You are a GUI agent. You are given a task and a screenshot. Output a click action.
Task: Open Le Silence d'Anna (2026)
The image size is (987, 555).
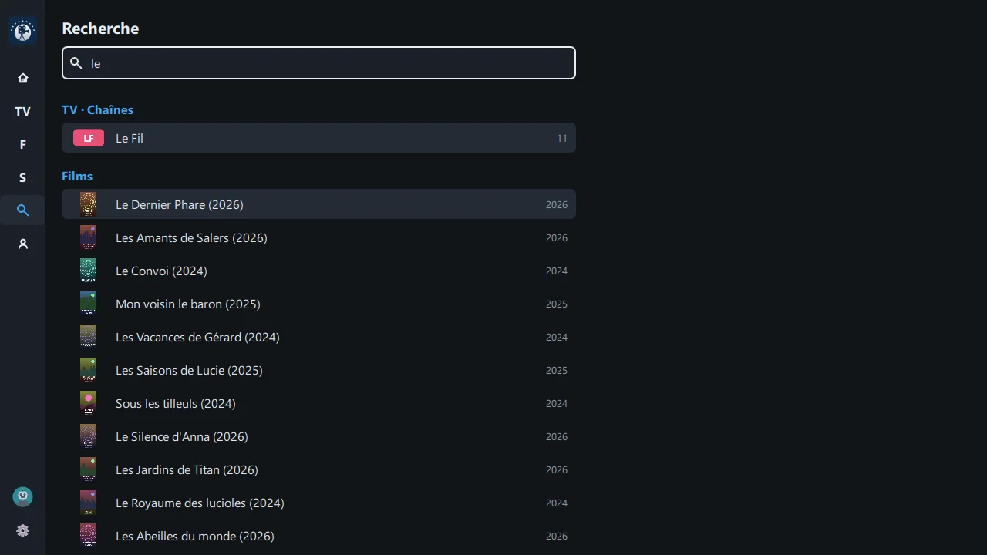click(x=318, y=436)
